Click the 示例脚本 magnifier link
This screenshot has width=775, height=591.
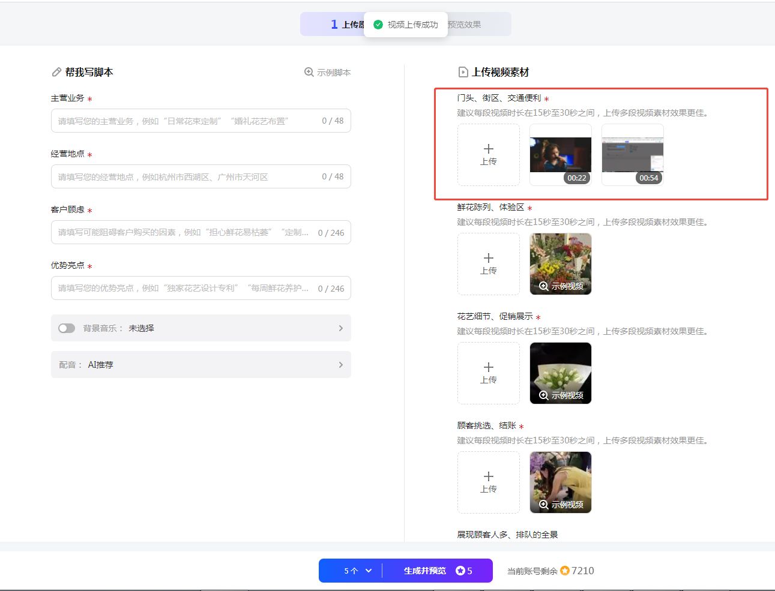[328, 73]
